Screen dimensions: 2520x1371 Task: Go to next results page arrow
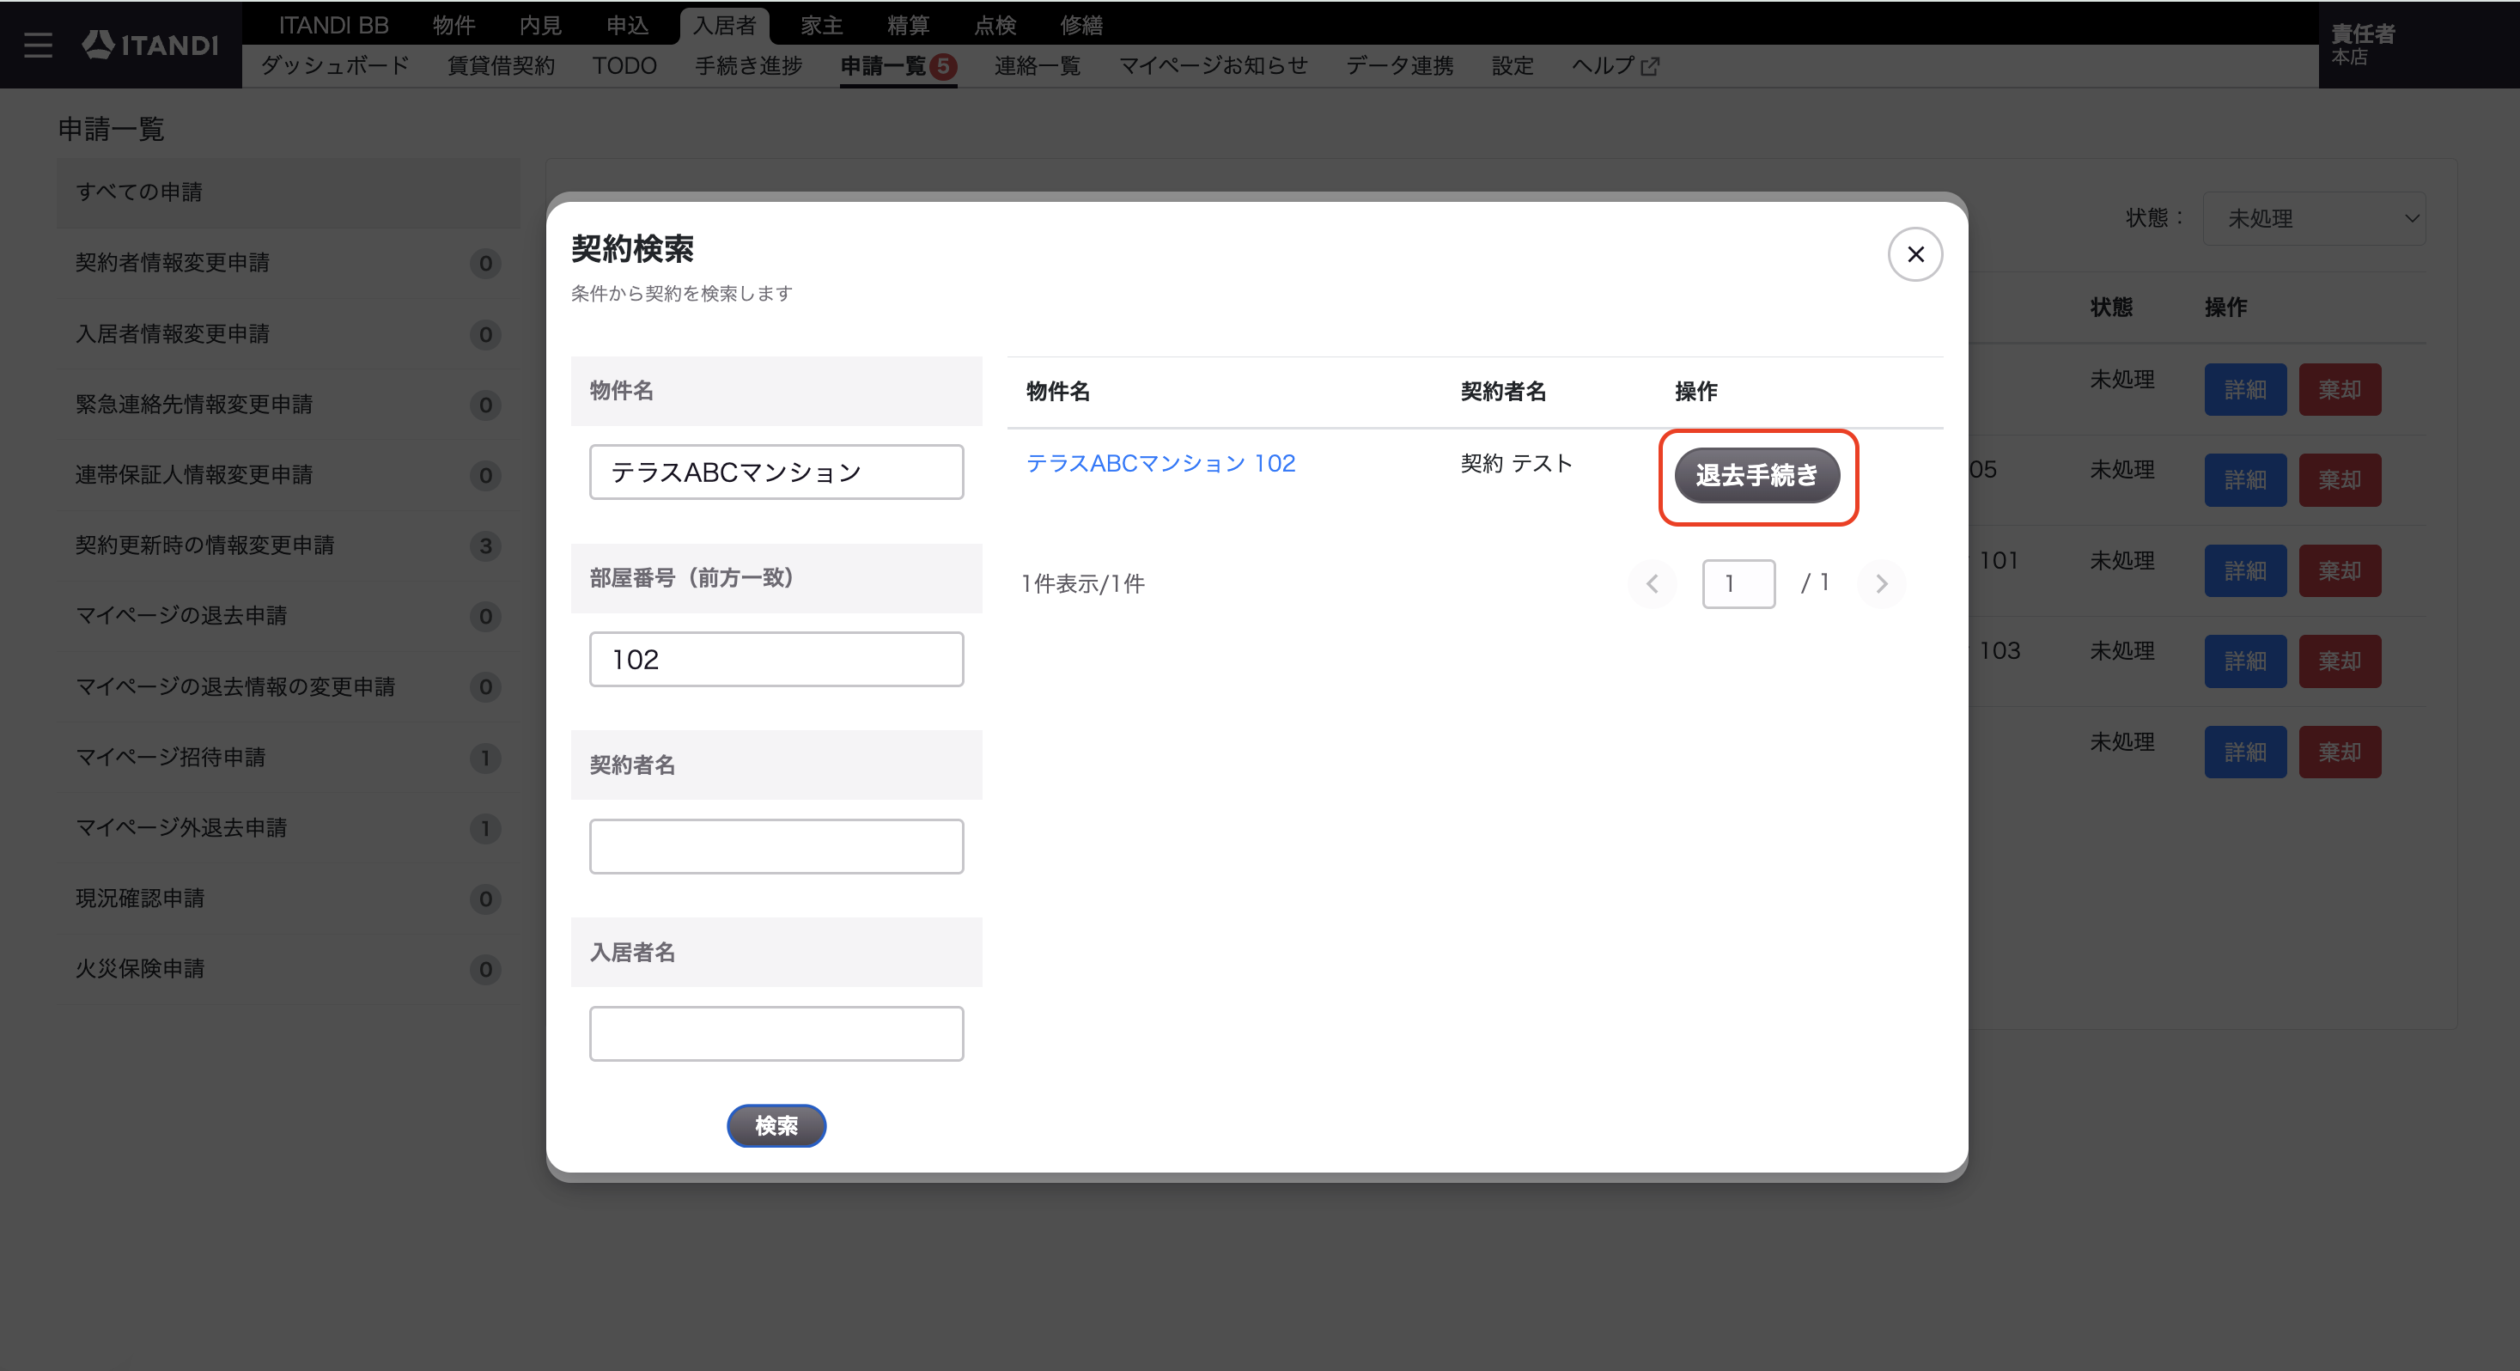1880,584
